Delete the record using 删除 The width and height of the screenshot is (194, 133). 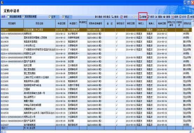click(159, 17)
